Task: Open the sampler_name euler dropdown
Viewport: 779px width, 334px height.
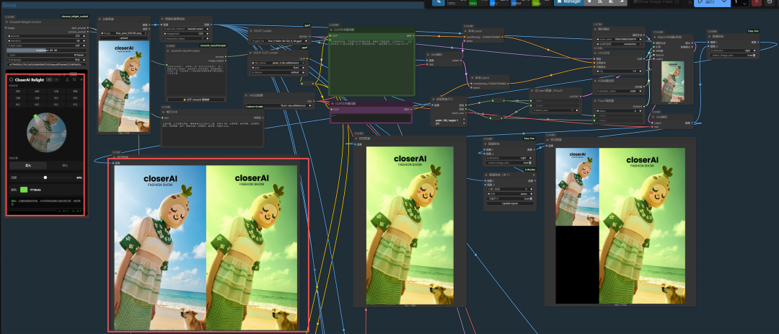Action: [619, 92]
